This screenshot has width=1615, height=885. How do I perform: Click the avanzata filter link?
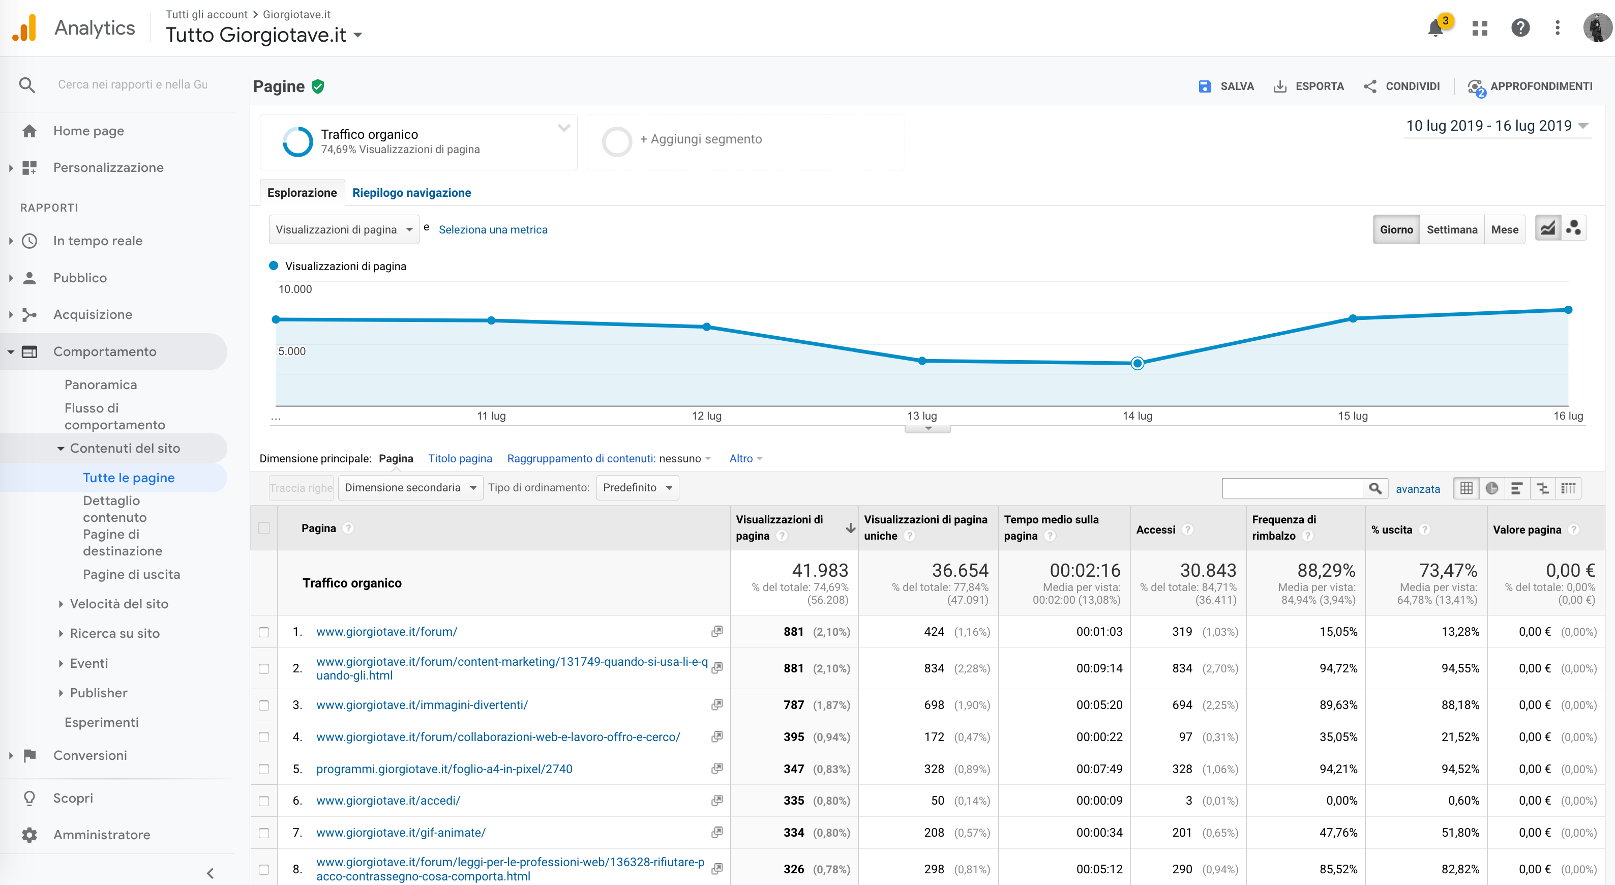point(1418,489)
